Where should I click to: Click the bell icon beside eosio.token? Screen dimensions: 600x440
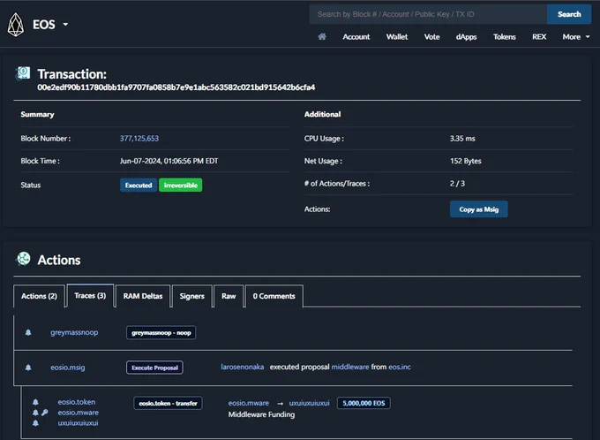(x=35, y=402)
